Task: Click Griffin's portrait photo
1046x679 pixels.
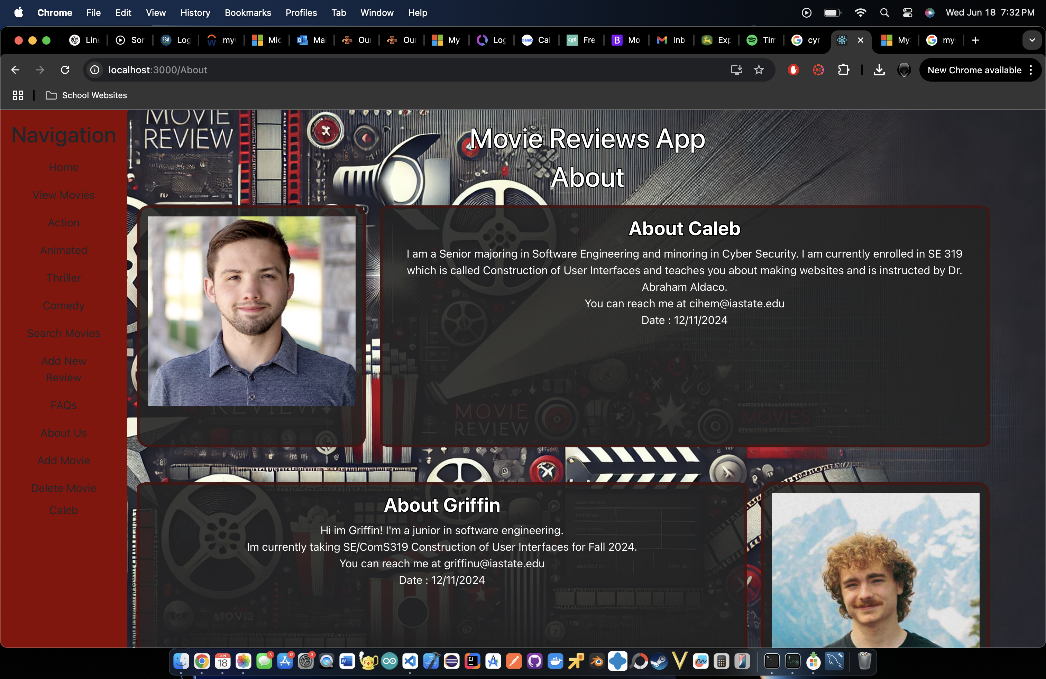Action: pos(875,570)
